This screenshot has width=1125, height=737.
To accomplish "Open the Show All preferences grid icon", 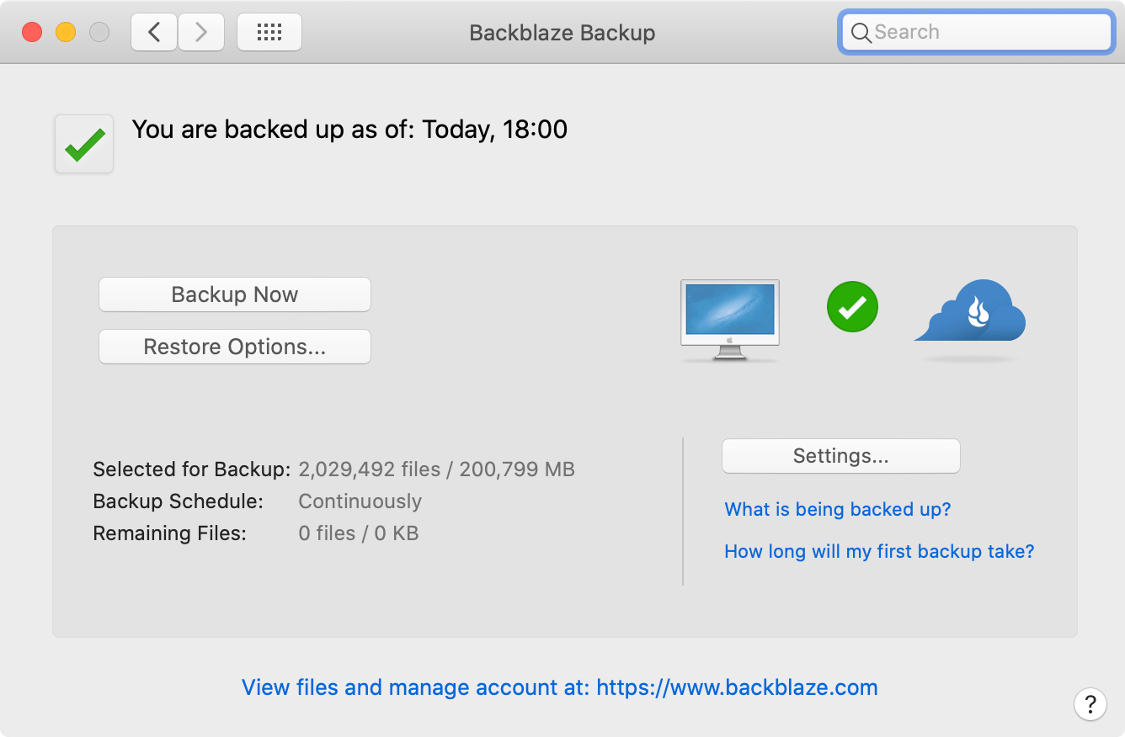I will click(269, 31).
